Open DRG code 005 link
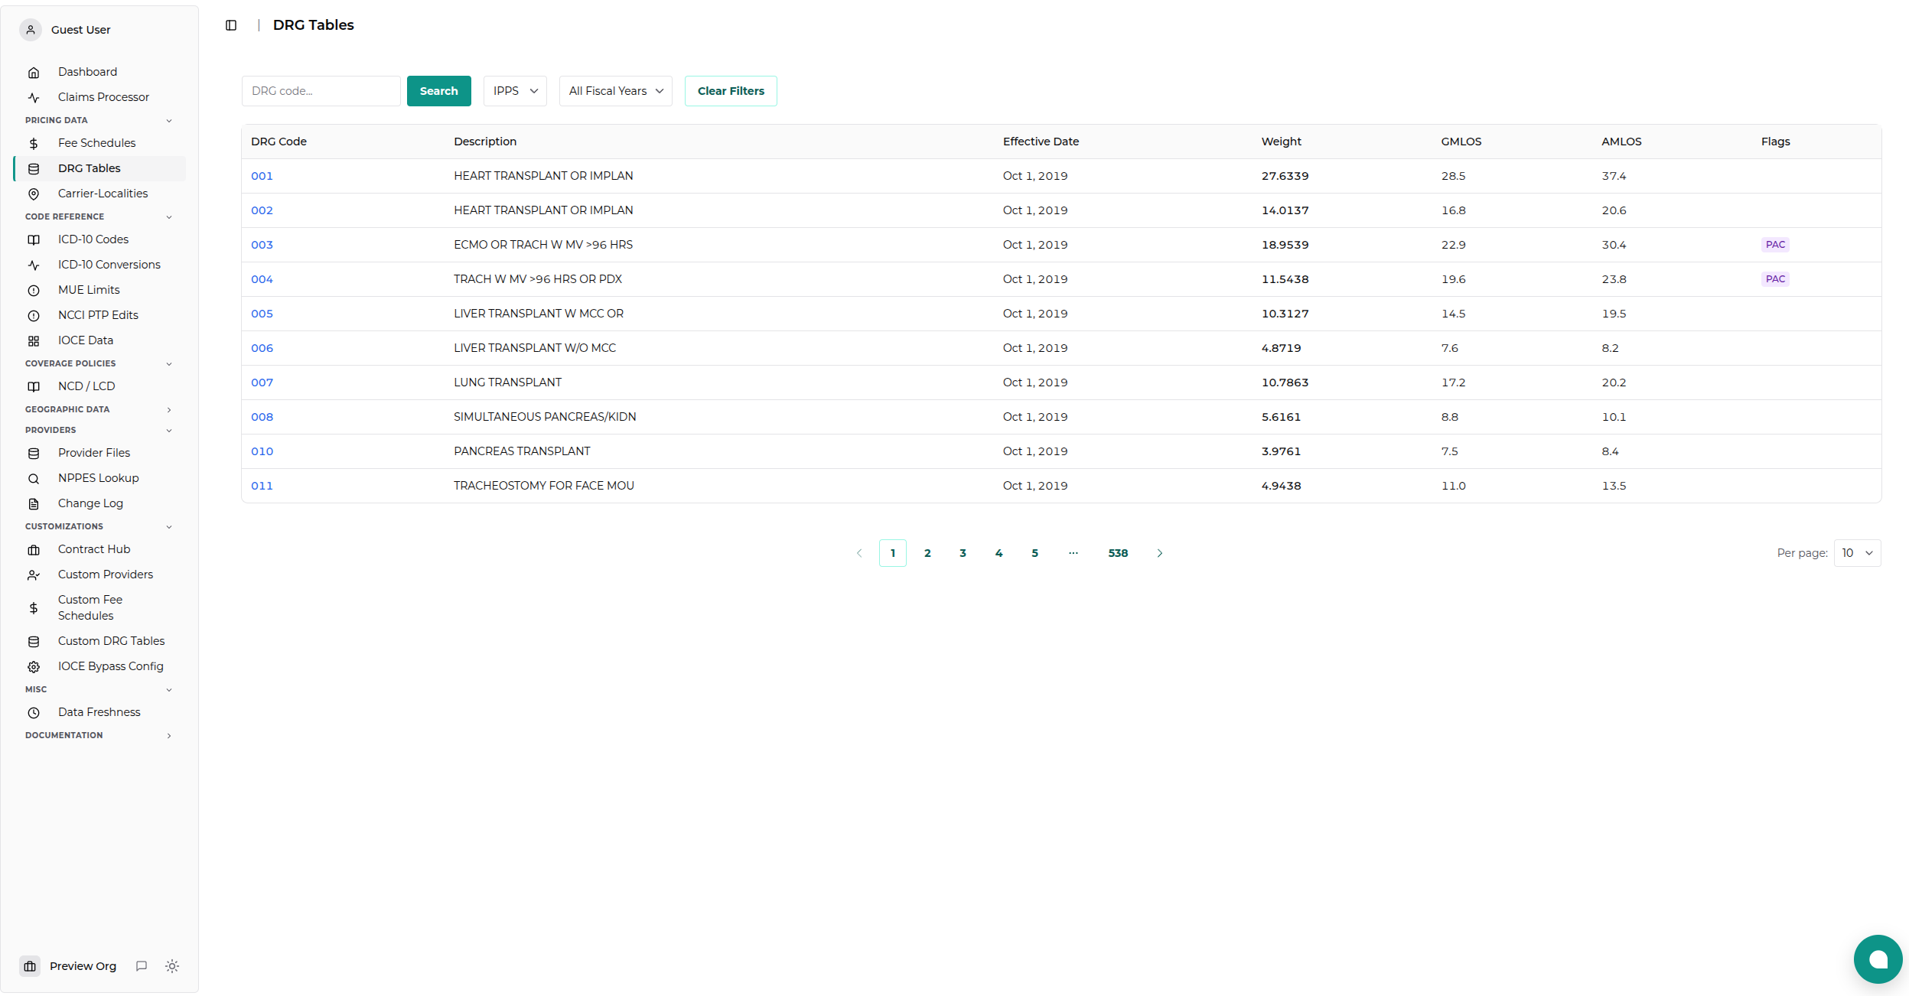Screen dimensions: 1909x996 point(262,314)
